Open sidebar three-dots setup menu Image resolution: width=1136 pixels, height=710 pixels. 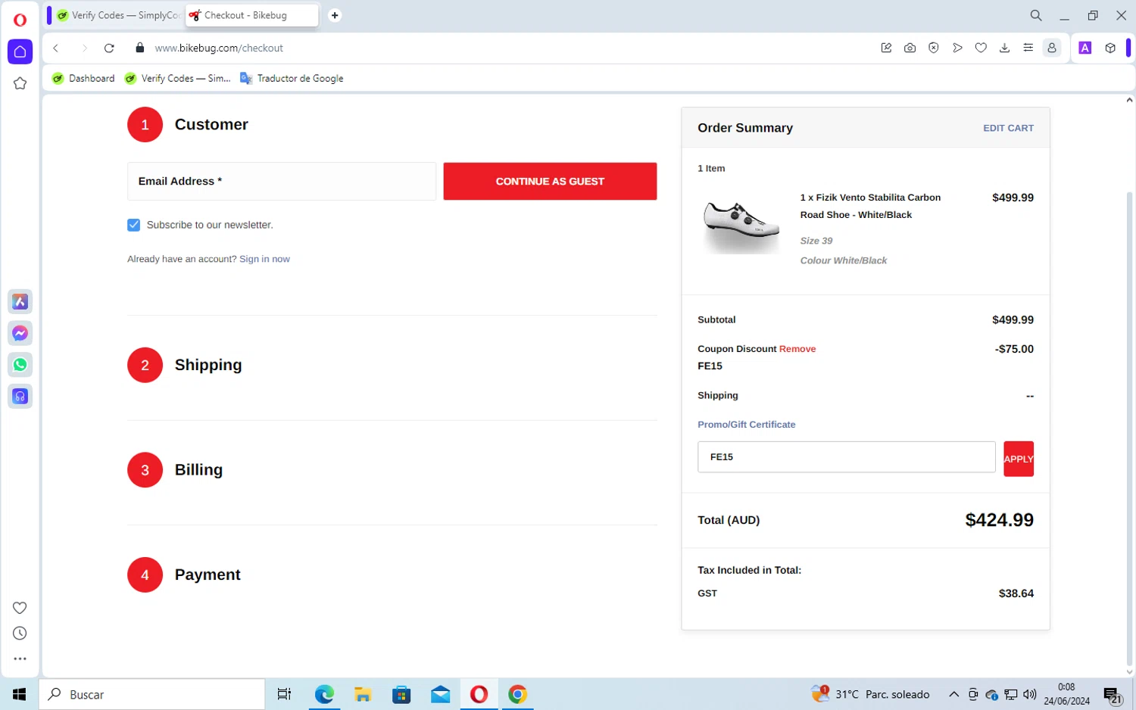20,659
